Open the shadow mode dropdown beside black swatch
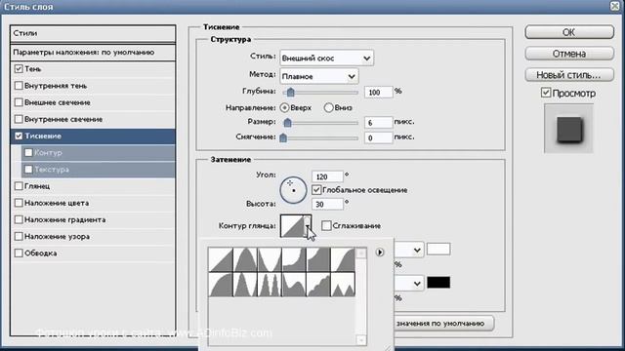The image size is (625, 351). (417, 284)
